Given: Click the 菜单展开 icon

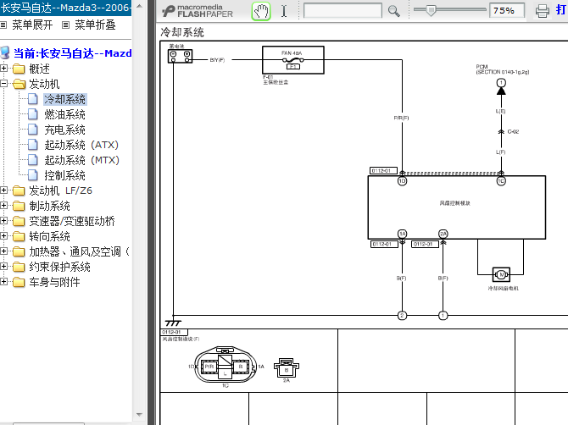Looking at the screenshot, I should 3,25.
